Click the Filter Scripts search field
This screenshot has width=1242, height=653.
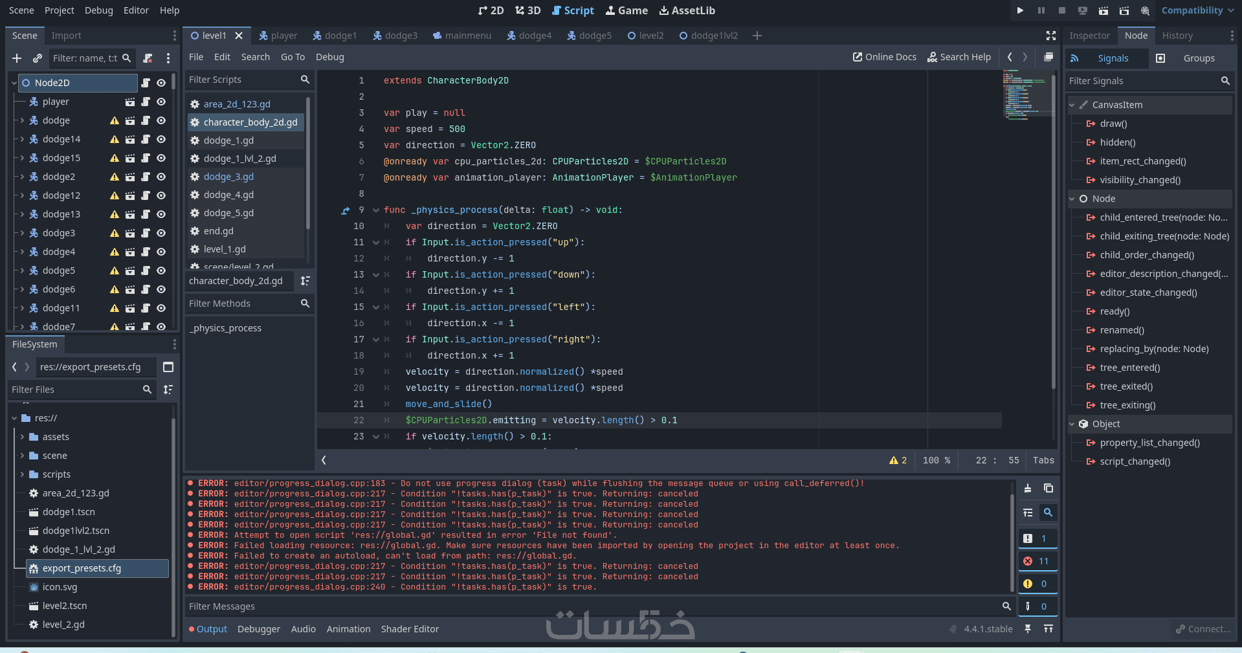pyautogui.click(x=243, y=80)
